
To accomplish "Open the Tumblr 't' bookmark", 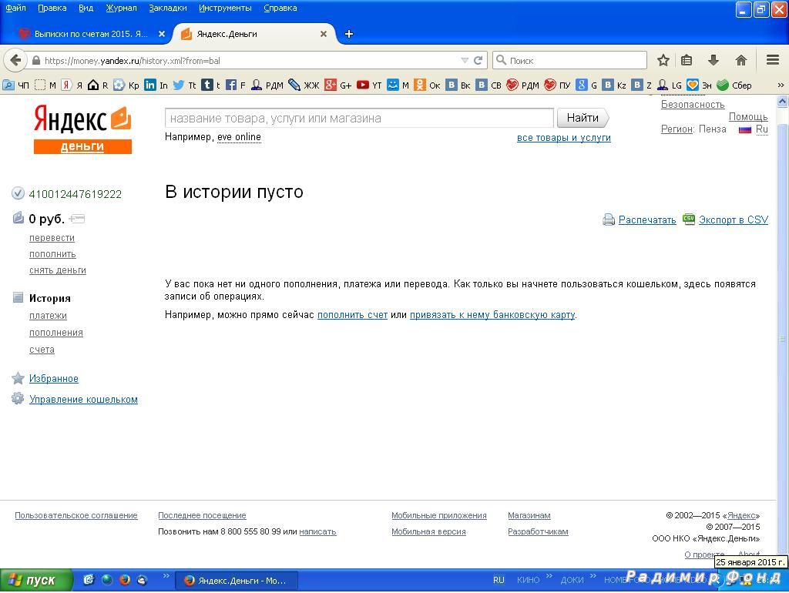I will click(x=211, y=85).
